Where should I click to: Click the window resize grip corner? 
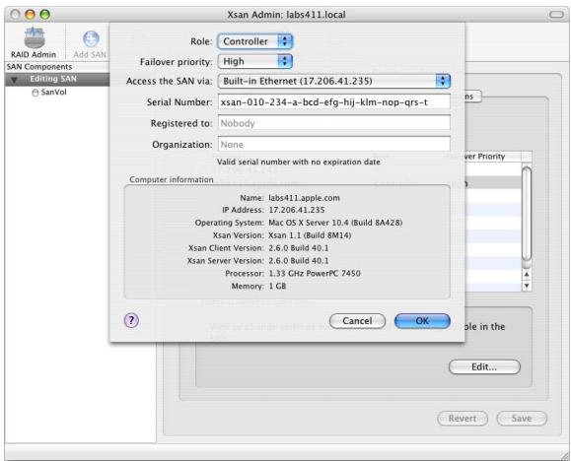pyautogui.click(x=565, y=455)
